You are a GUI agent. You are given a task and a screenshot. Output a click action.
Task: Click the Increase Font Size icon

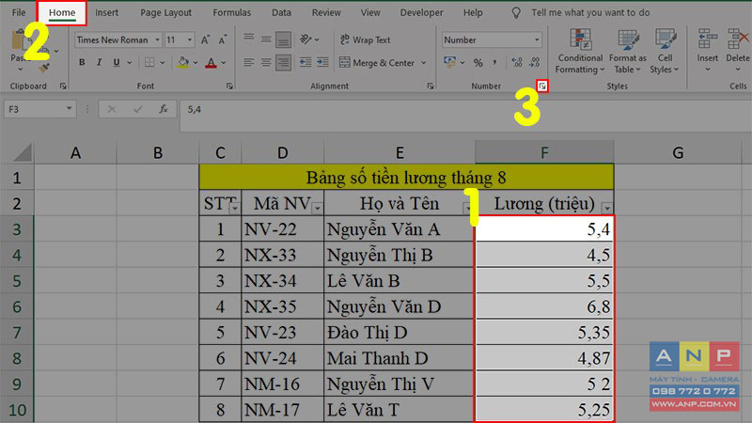[205, 39]
